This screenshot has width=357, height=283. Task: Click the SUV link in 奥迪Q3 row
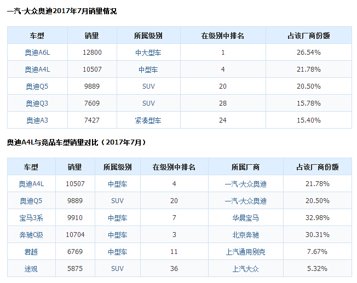[x=148, y=103]
